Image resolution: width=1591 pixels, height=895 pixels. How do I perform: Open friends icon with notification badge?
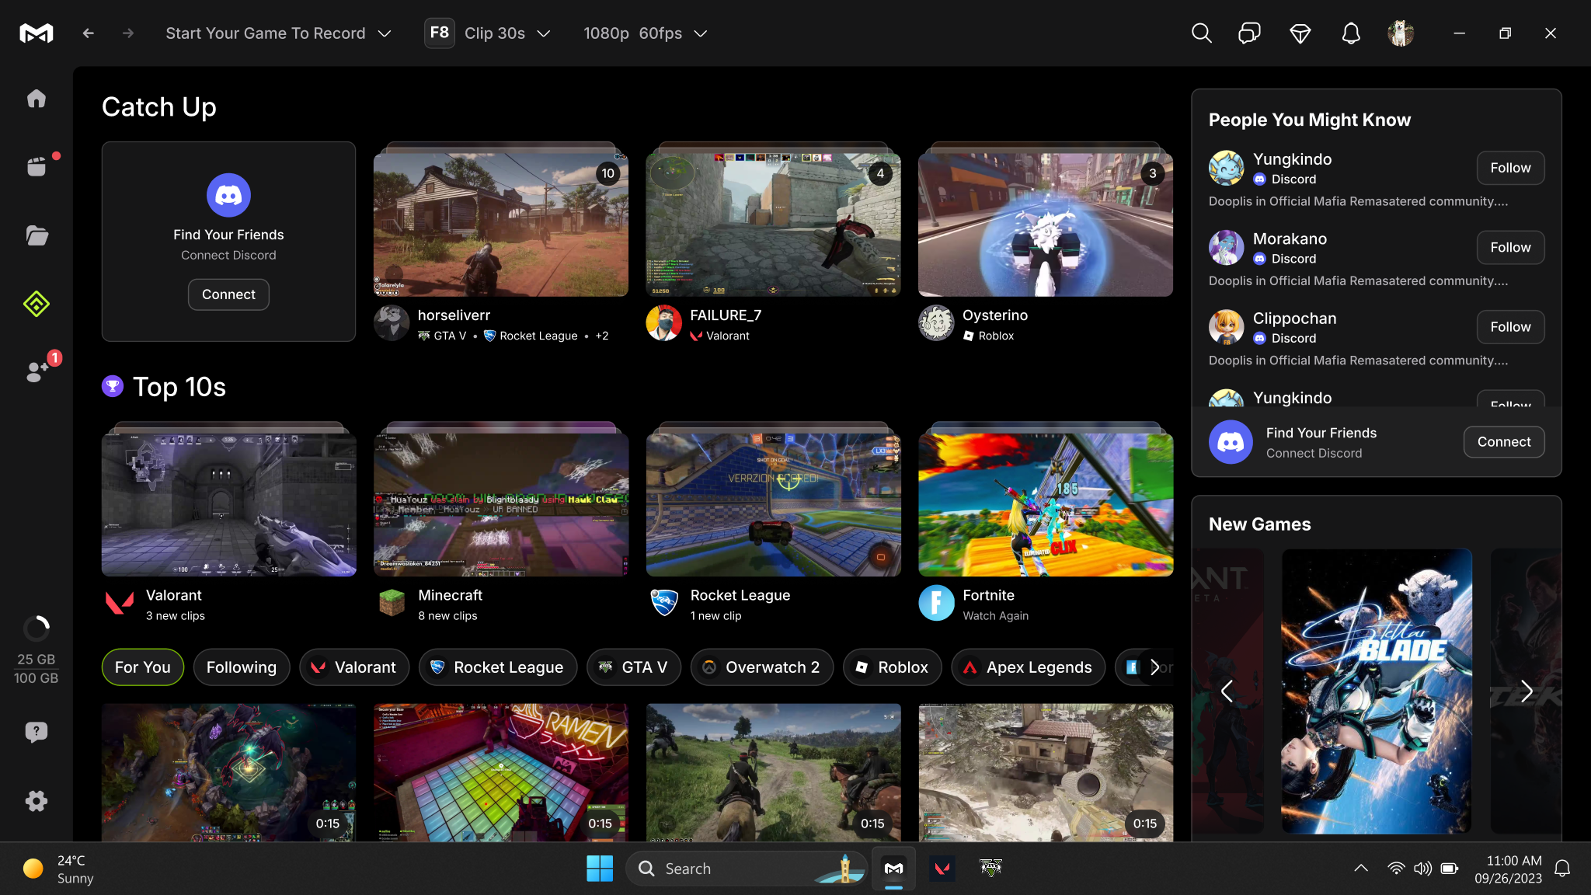37,371
